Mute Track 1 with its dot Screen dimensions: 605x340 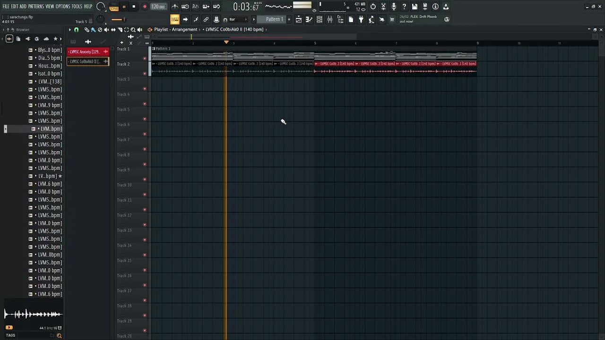click(x=145, y=59)
